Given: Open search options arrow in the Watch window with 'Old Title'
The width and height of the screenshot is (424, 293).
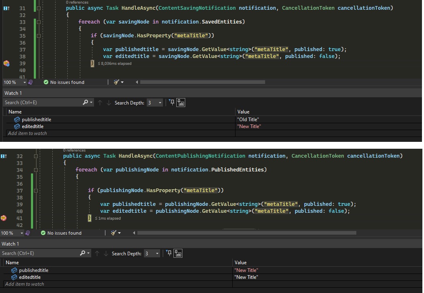Looking at the screenshot, I should point(91,103).
